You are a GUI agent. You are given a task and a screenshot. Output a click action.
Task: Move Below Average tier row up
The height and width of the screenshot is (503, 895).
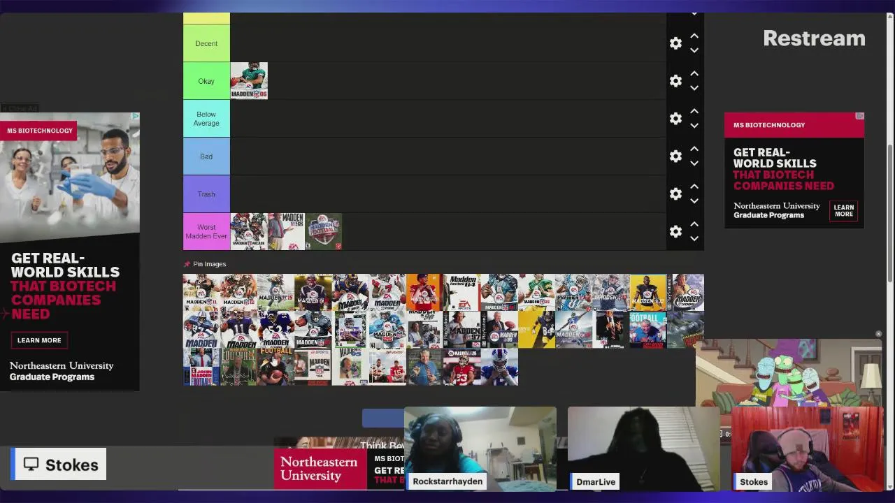pos(694,111)
